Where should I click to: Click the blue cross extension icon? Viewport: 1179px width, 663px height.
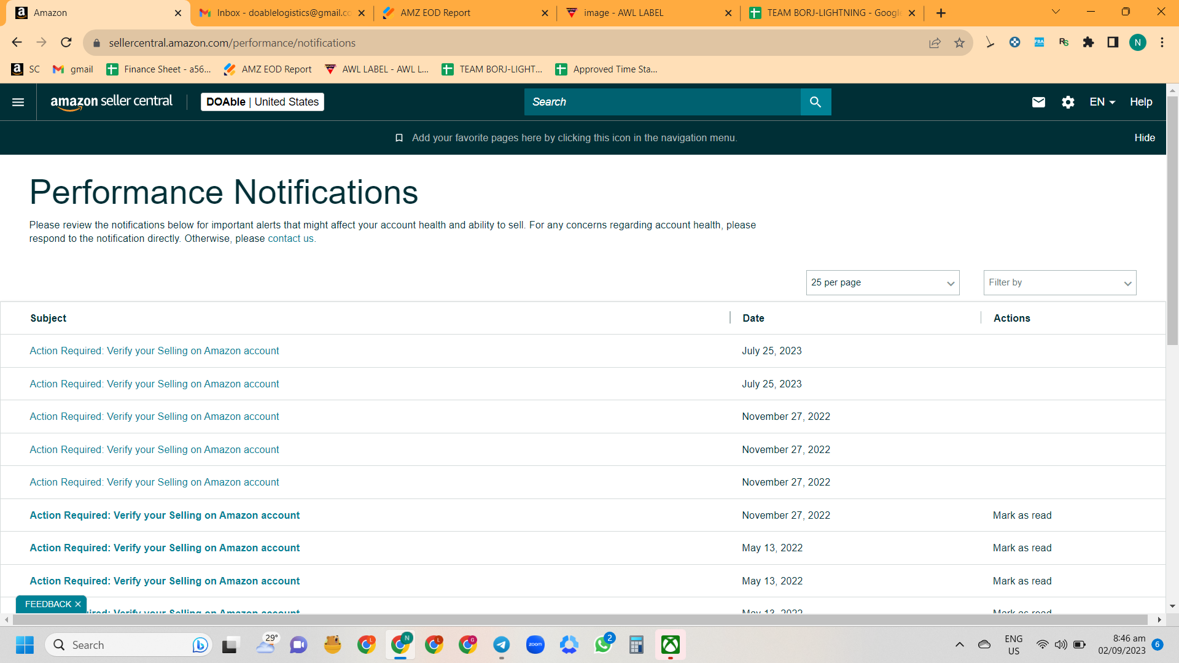pyautogui.click(x=1014, y=42)
